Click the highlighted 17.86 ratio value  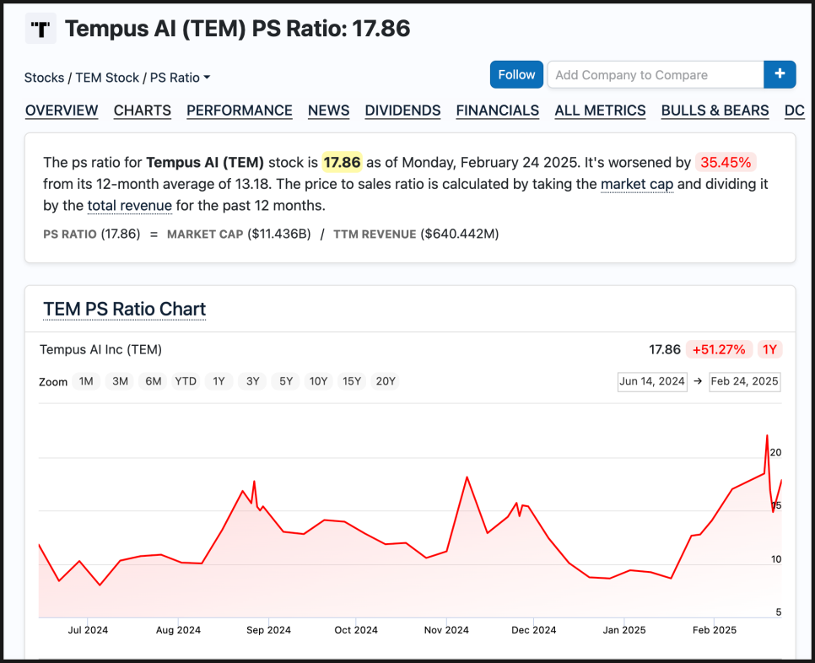pos(342,162)
